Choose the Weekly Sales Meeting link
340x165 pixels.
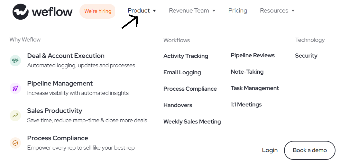[x=192, y=122]
